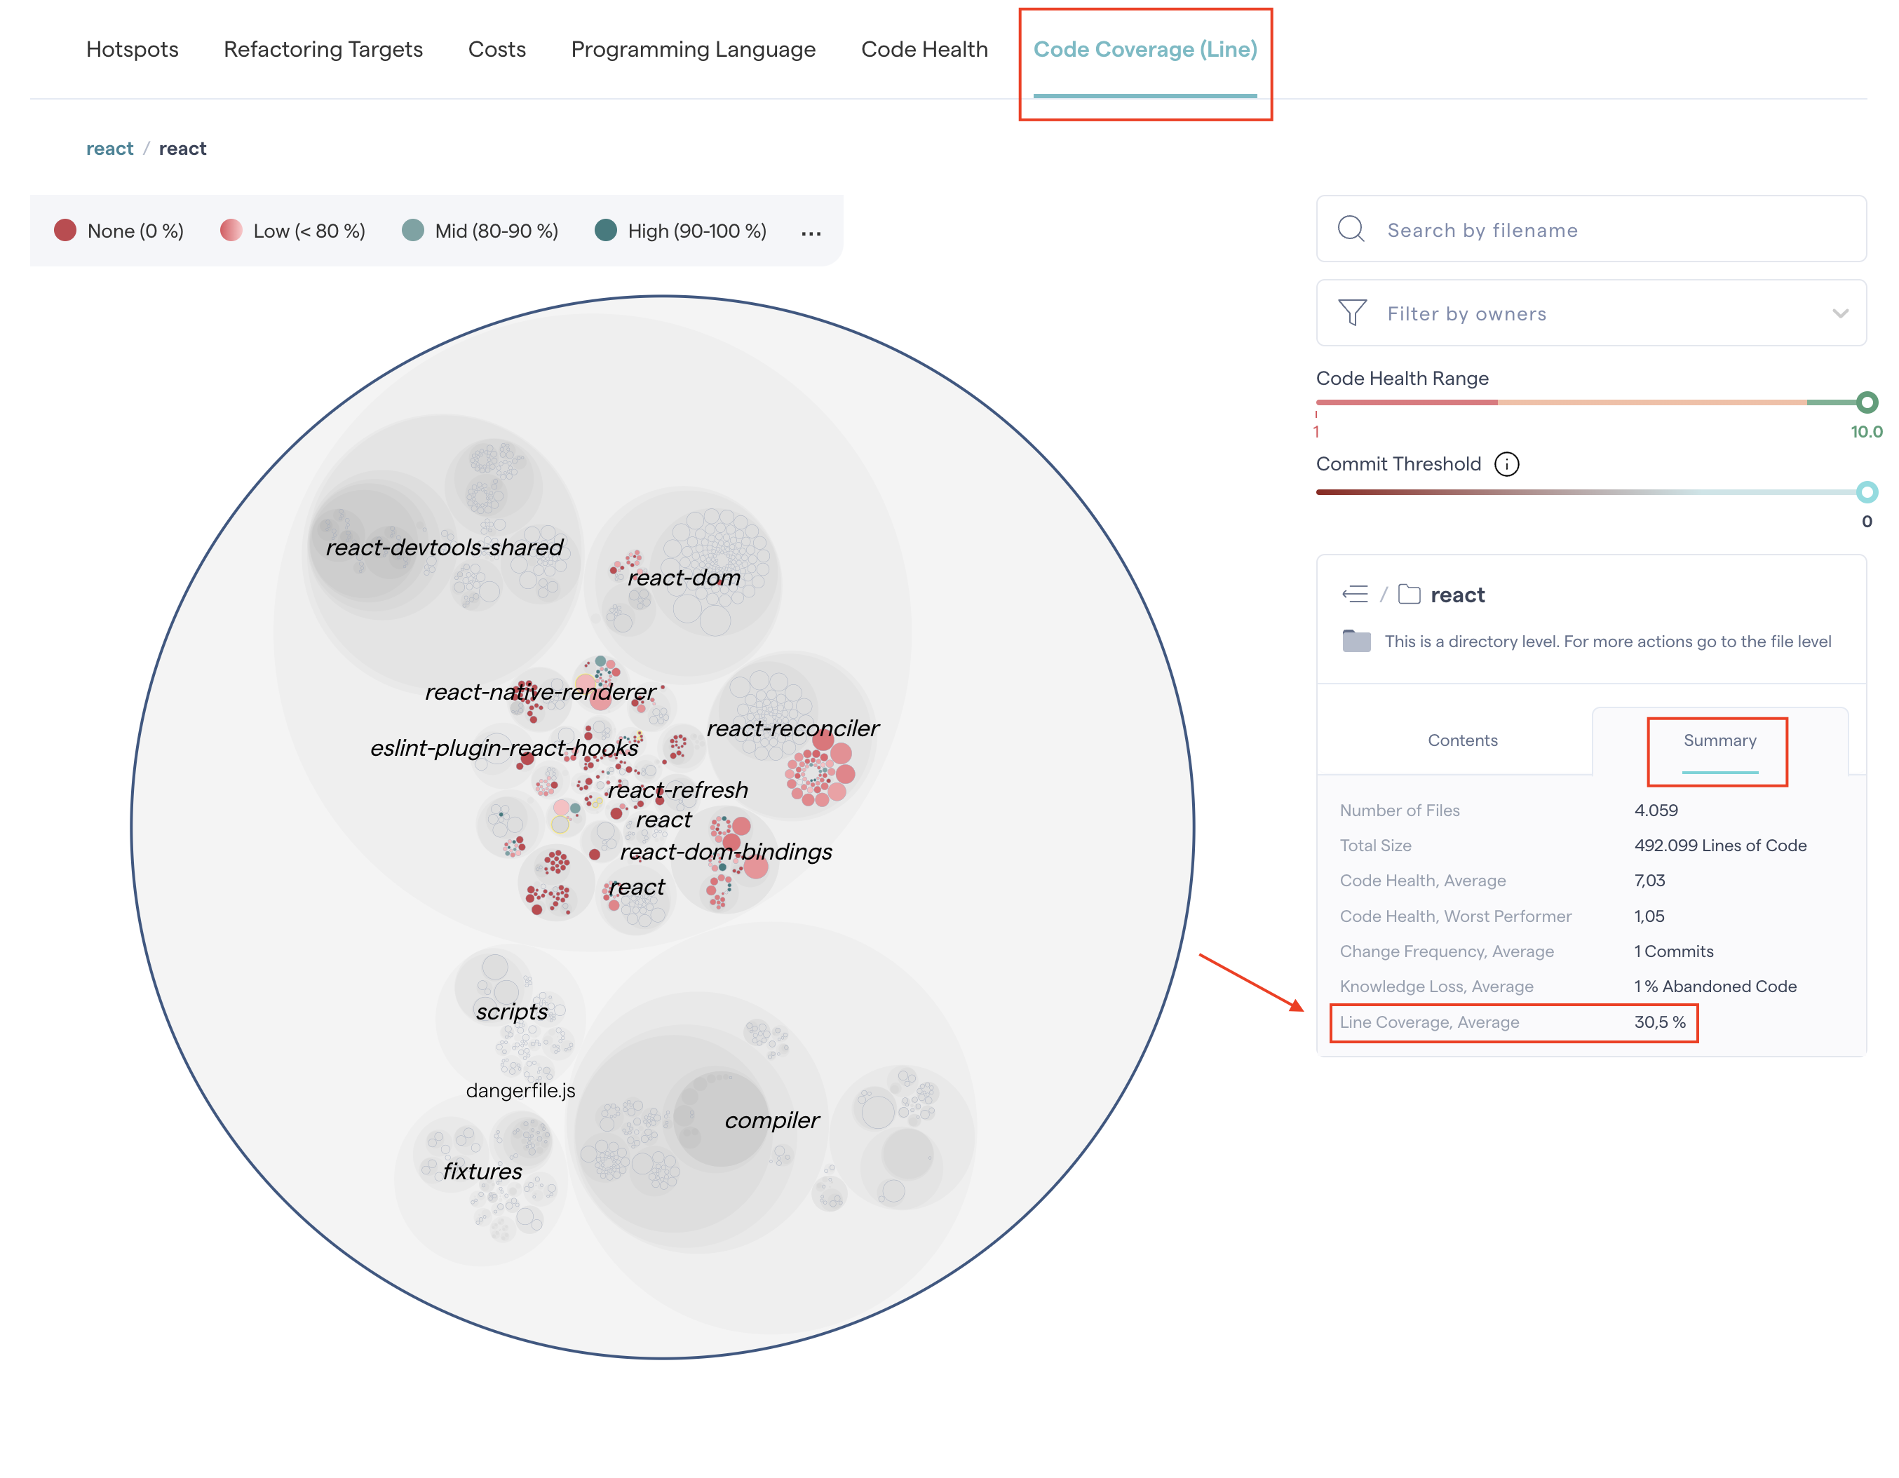1899x1478 pixels.
Task: Open the Costs tab
Action: [x=496, y=50]
